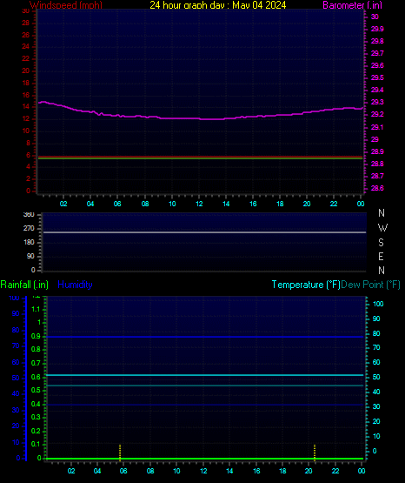Click the magenta barometer pressure line
405x483 pixels.
point(200,118)
